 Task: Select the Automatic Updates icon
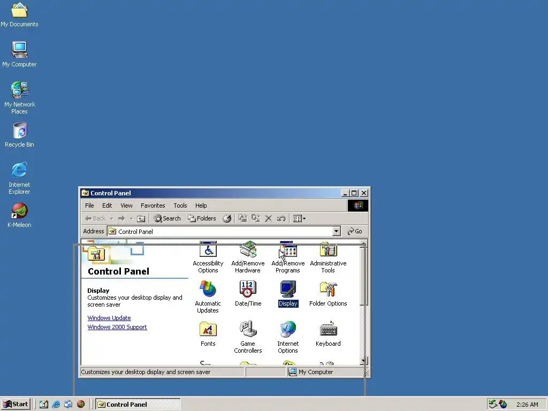208,296
